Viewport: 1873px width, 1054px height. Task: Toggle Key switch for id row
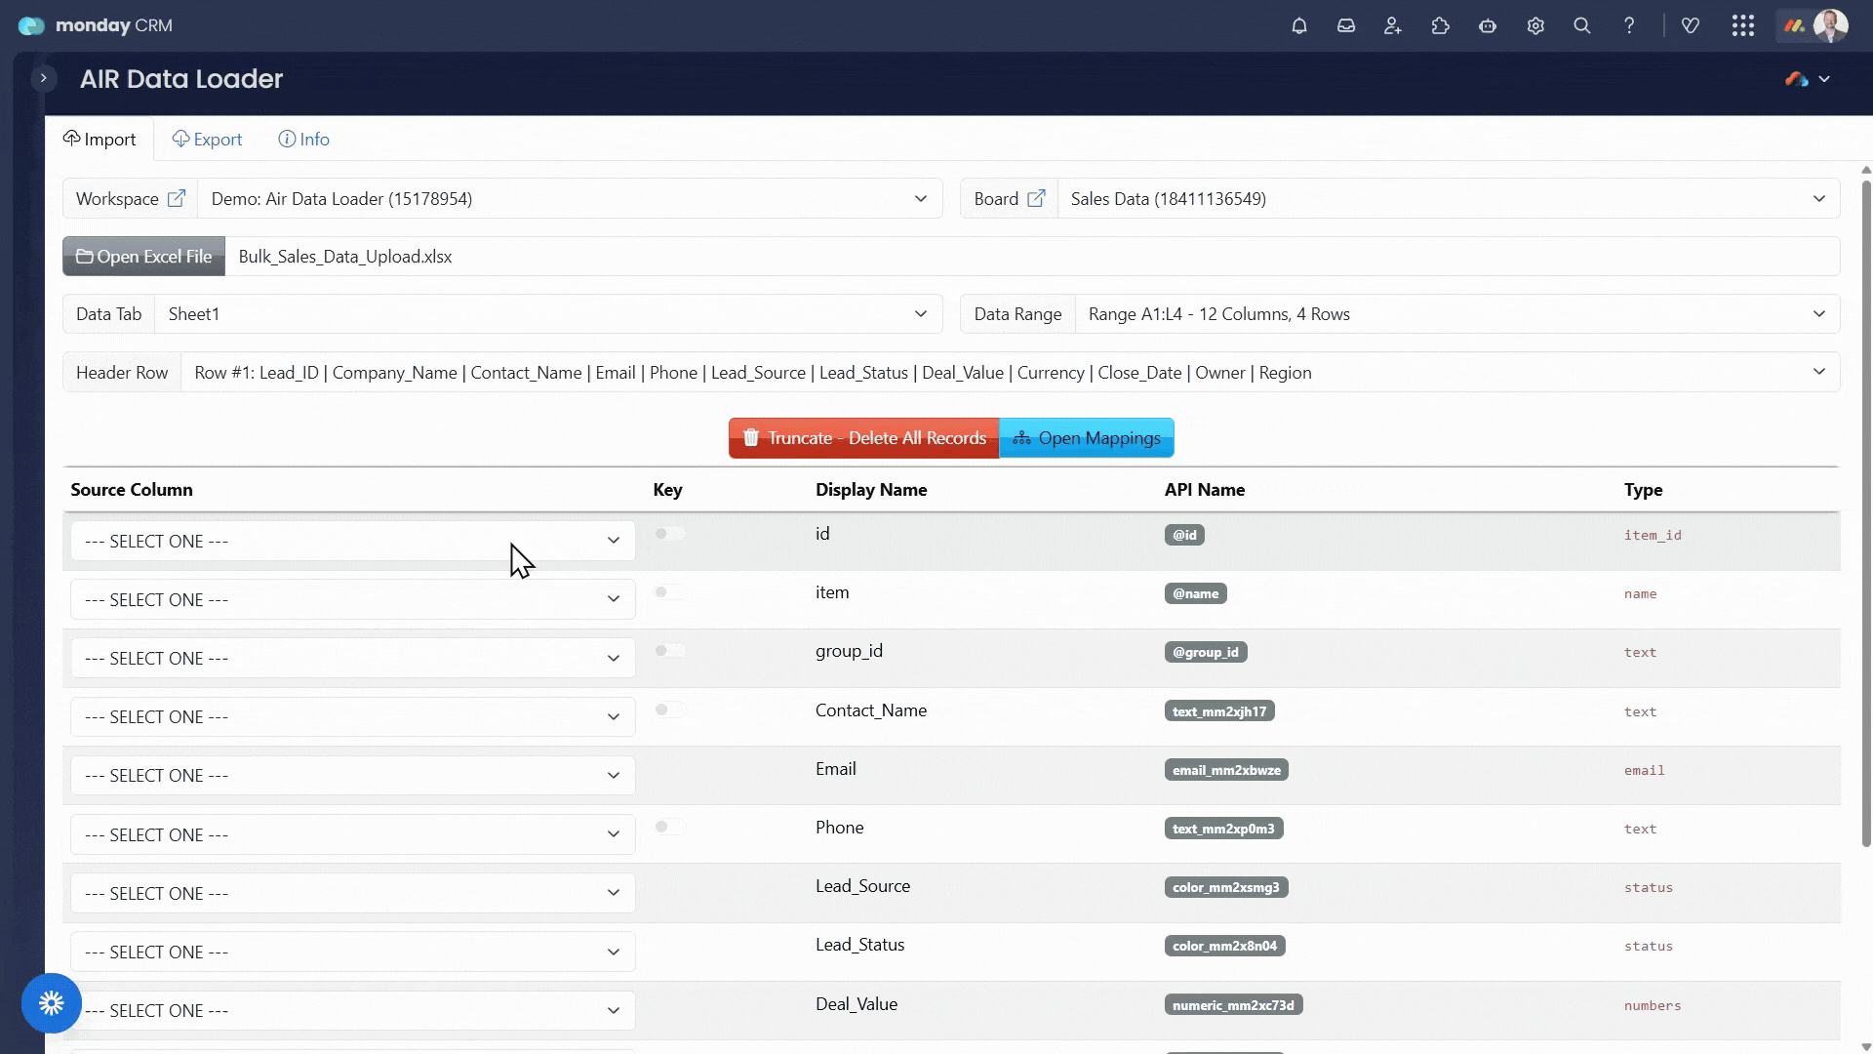670,534
